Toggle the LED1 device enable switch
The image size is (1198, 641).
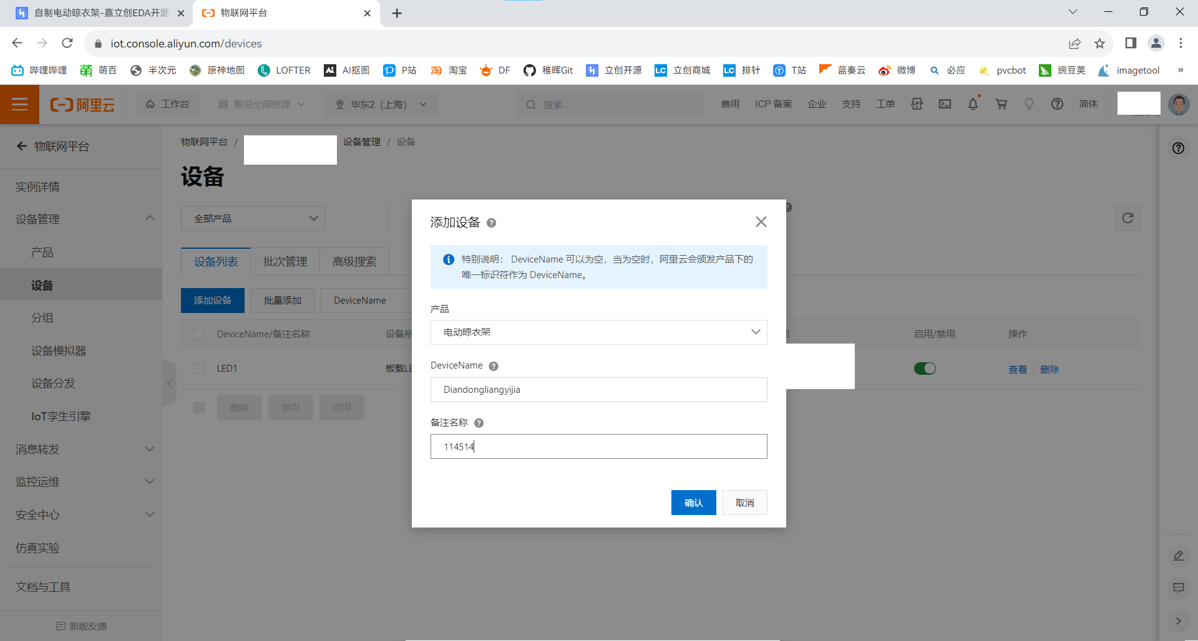coord(925,369)
